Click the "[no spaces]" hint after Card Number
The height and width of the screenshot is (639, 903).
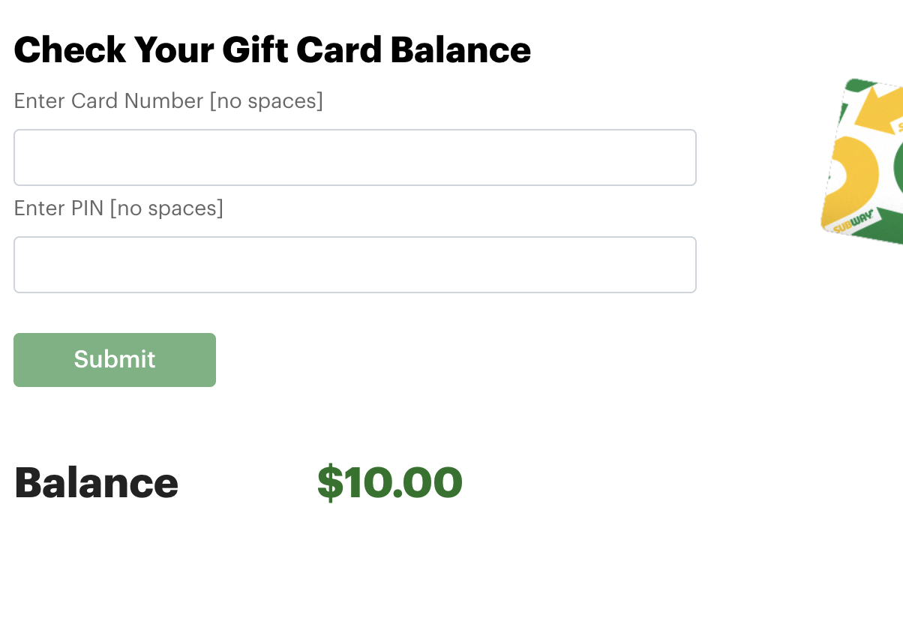pyautogui.click(x=265, y=100)
